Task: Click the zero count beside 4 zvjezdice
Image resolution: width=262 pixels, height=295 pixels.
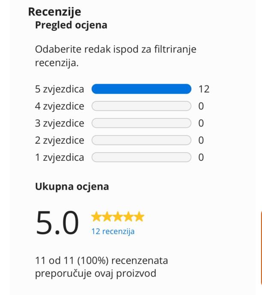Action: (201, 106)
